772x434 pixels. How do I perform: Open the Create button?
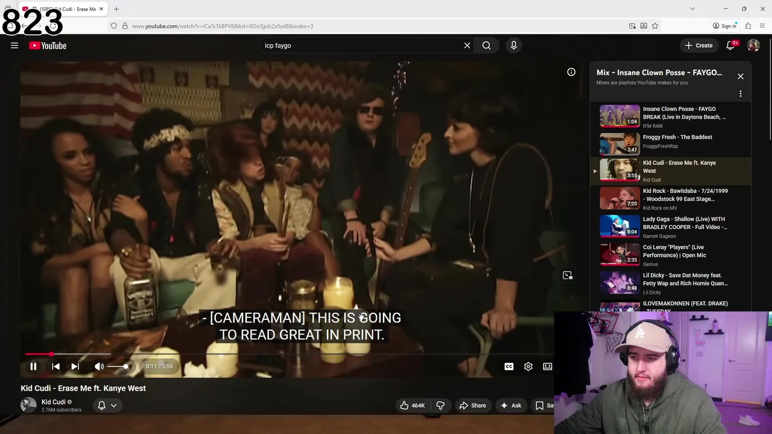[x=698, y=45]
